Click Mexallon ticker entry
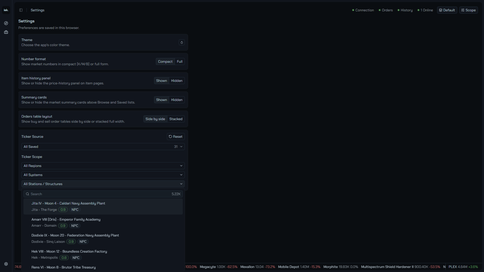The image size is (484, 272). [258, 267]
